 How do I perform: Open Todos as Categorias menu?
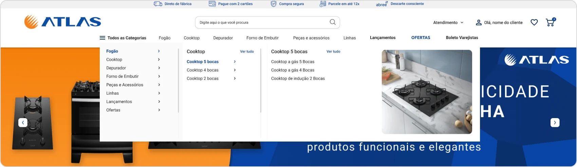[123, 38]
